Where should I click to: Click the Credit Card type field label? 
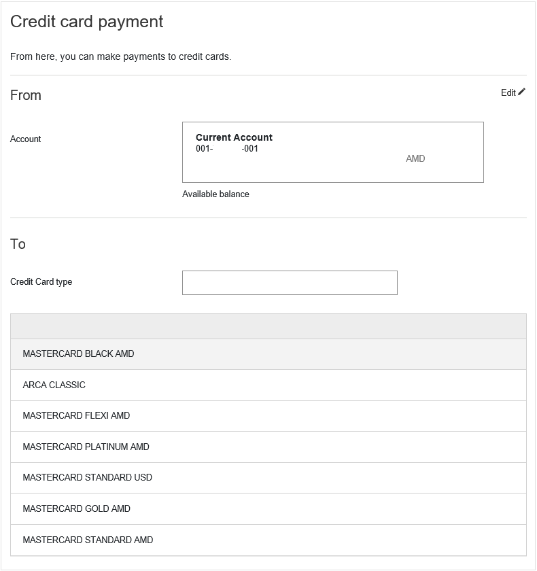click(x=41, y=282)
